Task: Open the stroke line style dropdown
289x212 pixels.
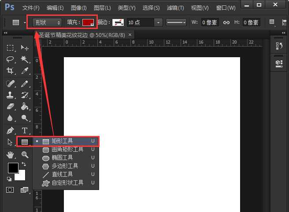Action: (x=176, y=22)
